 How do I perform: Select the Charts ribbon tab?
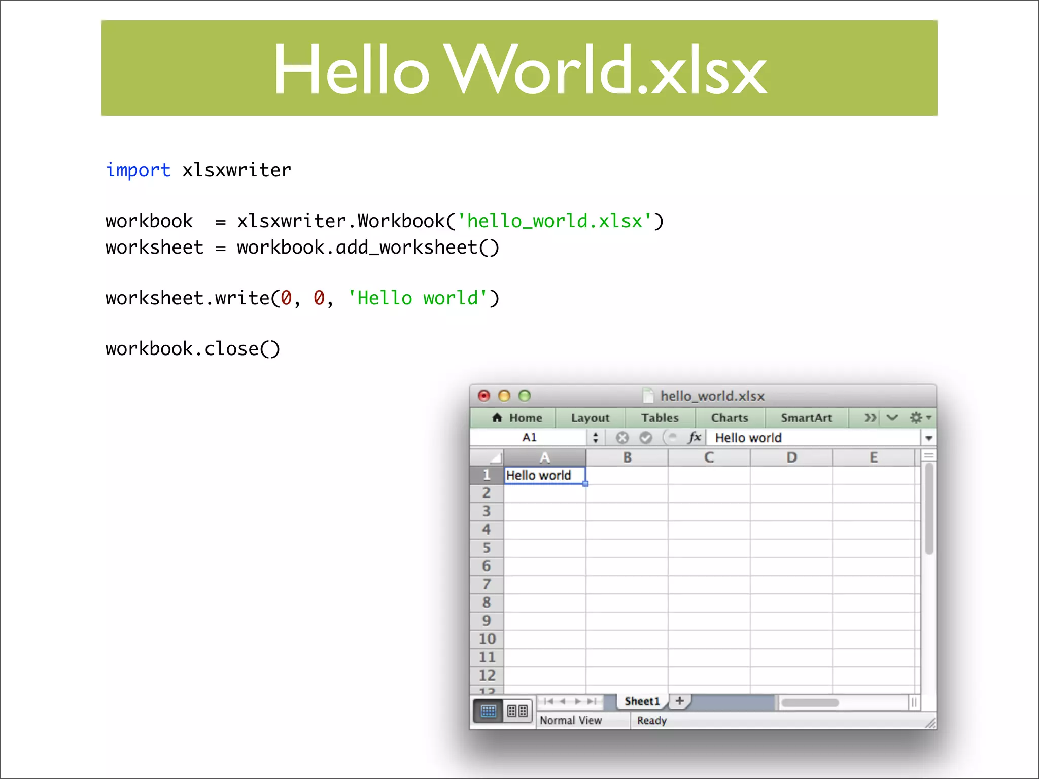coord(730,418)
